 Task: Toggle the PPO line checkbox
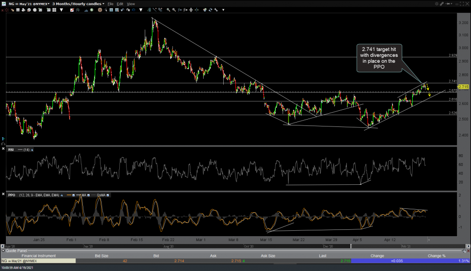tap(74, 195)
